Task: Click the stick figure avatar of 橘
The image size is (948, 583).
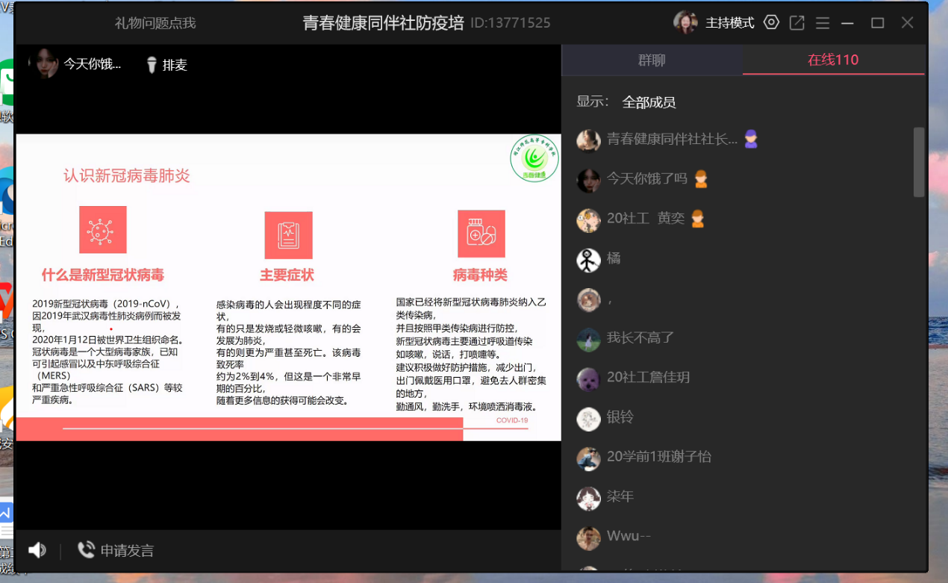Action: (x=588, y=259)
